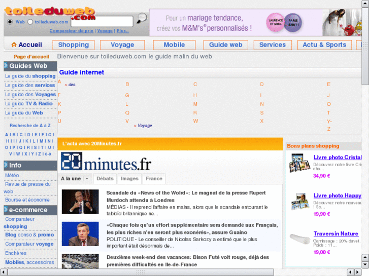Click the Traversin Nature product image

[x=299, y=239]
